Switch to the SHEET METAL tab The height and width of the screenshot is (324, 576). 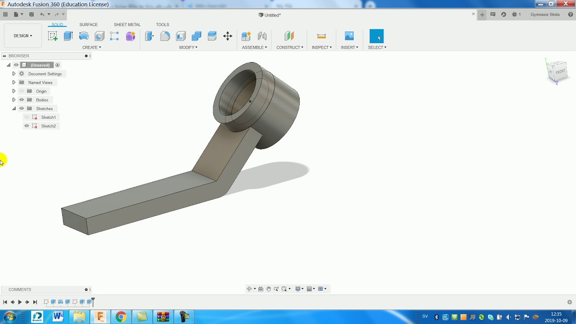coord(127,25)
